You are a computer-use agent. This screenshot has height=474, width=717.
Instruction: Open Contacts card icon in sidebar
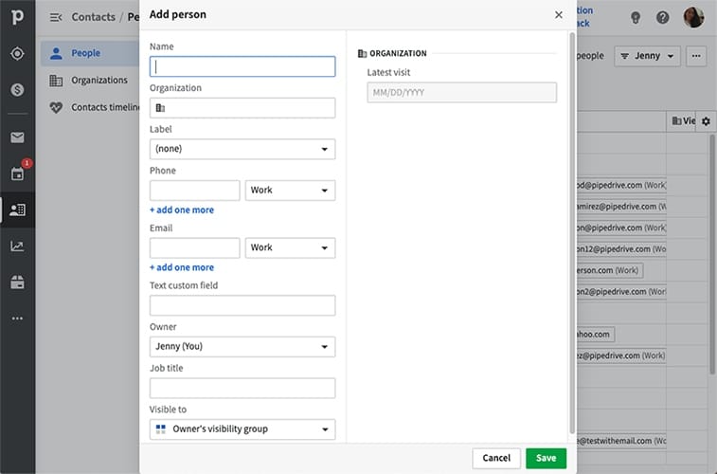(x=17, y=210)
